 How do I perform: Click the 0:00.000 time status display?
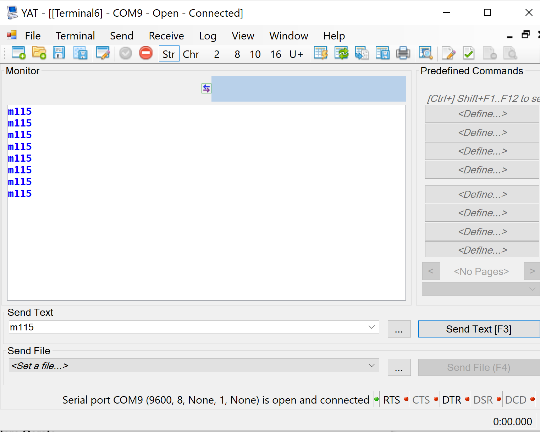click(513, 421)
